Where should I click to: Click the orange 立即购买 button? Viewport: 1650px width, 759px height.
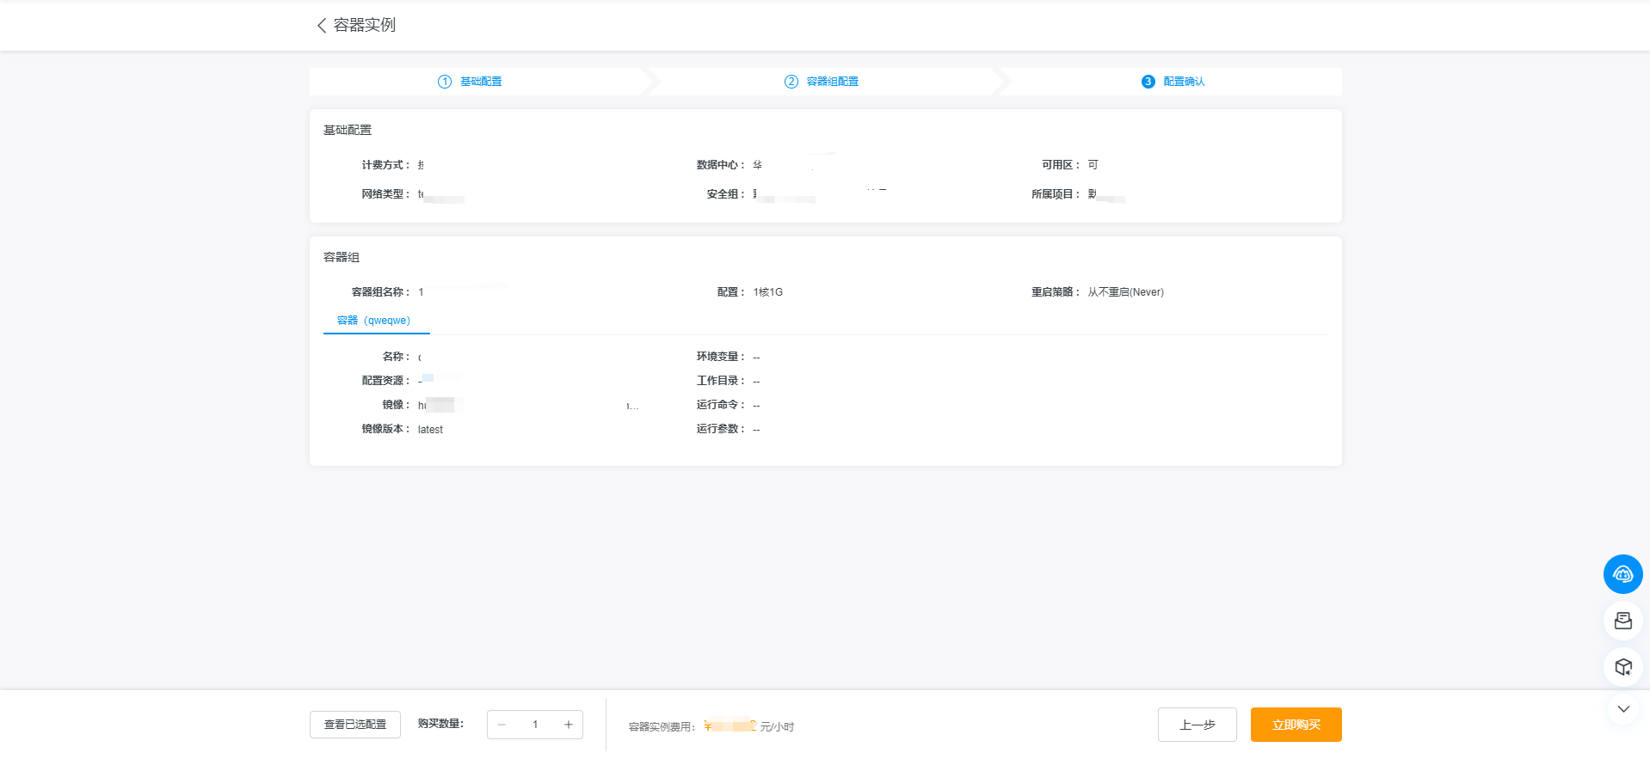[1296, 725]
